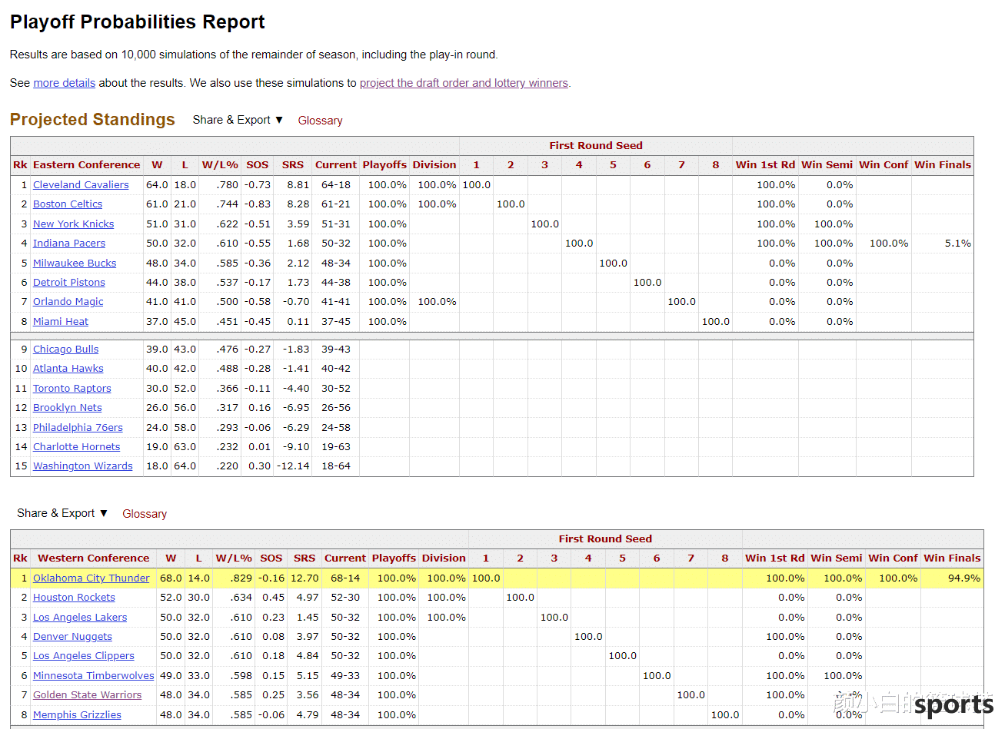Sort Eastern table by Current header
The image size is (1005, 729).
336,165
